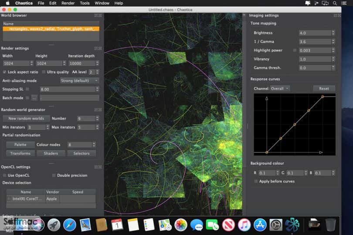The image size is (353, 235).
Task: Open the Channel Overall dropdown
Action: tap(280, 89)
